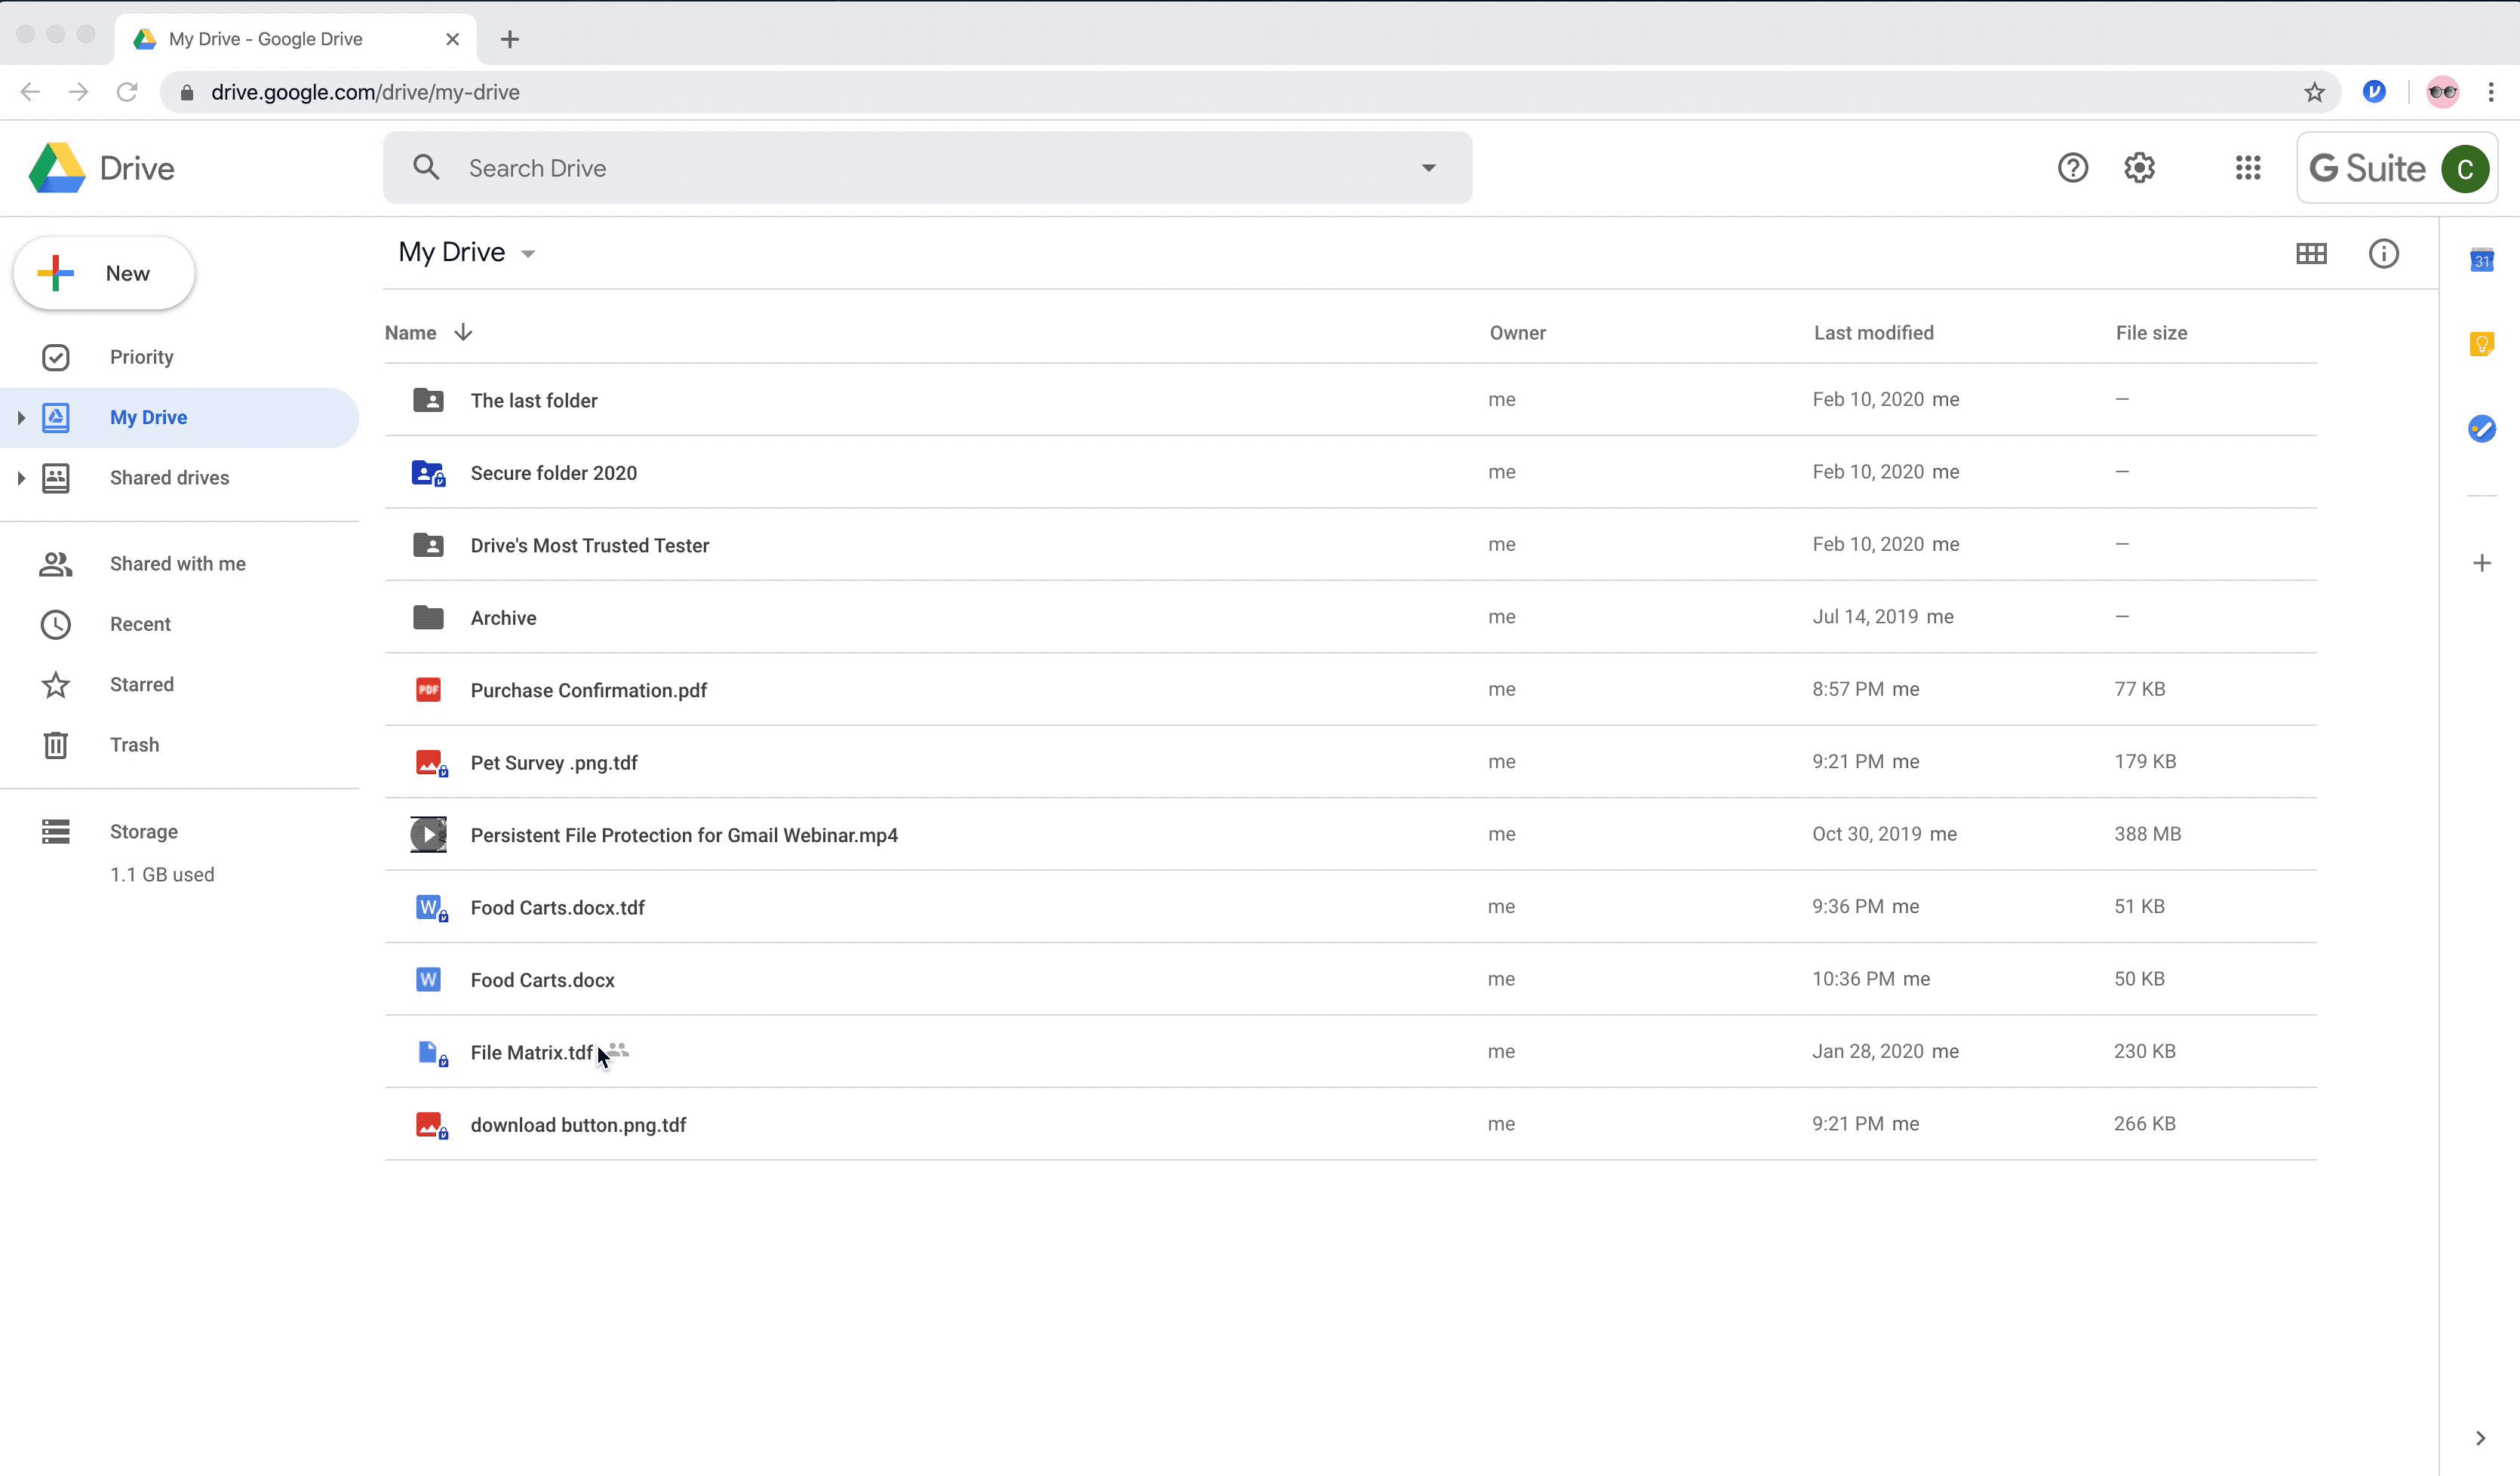This screenshot has width=2520, height=1476.
Task: Click the Google Drive logo
Action: (57, 168)
